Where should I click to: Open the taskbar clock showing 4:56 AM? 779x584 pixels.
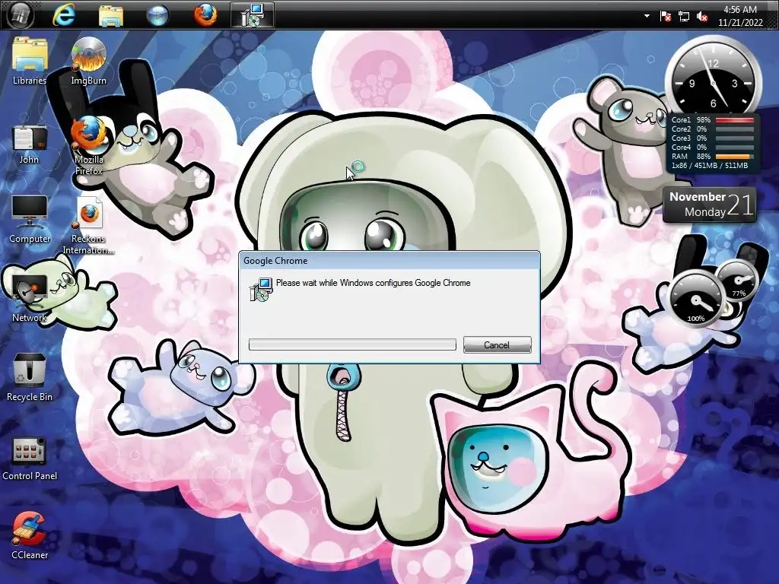[739, 9]
